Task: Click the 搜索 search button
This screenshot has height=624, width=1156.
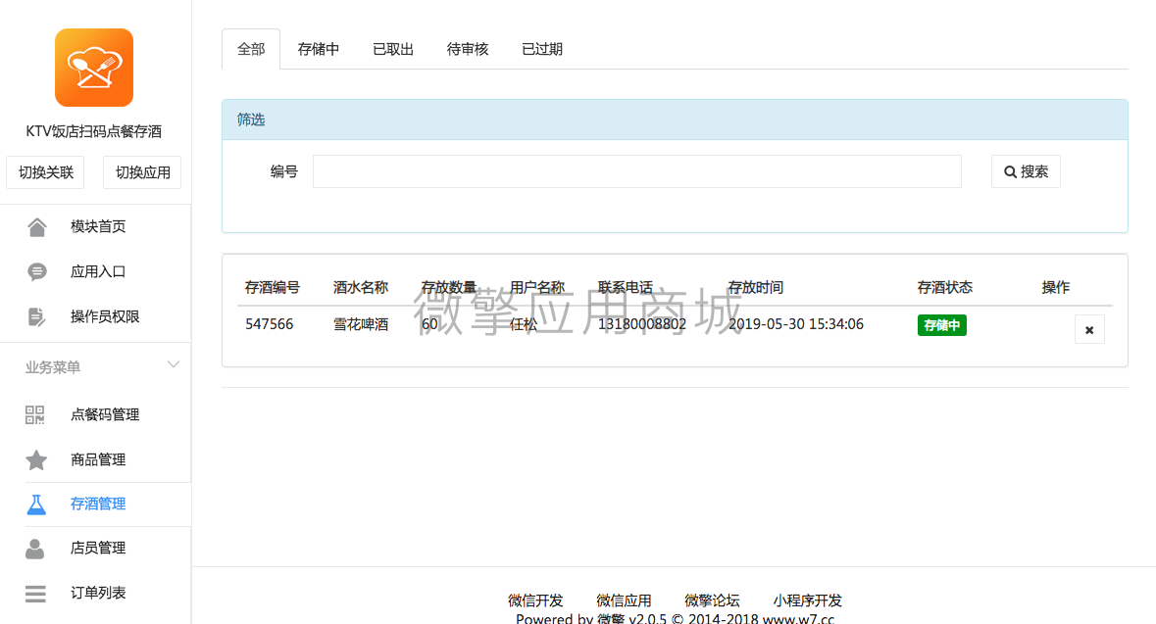Action: (x=1026, y=171)
